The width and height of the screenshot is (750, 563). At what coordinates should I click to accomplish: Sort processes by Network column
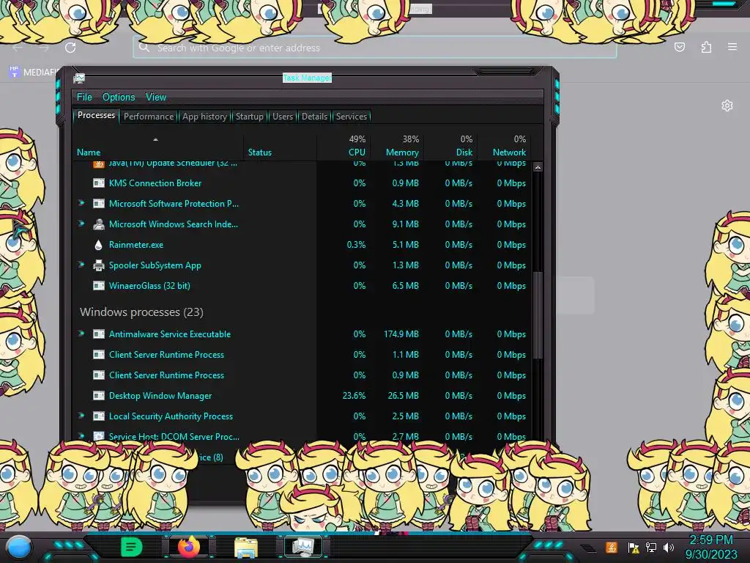coord(509,152)
